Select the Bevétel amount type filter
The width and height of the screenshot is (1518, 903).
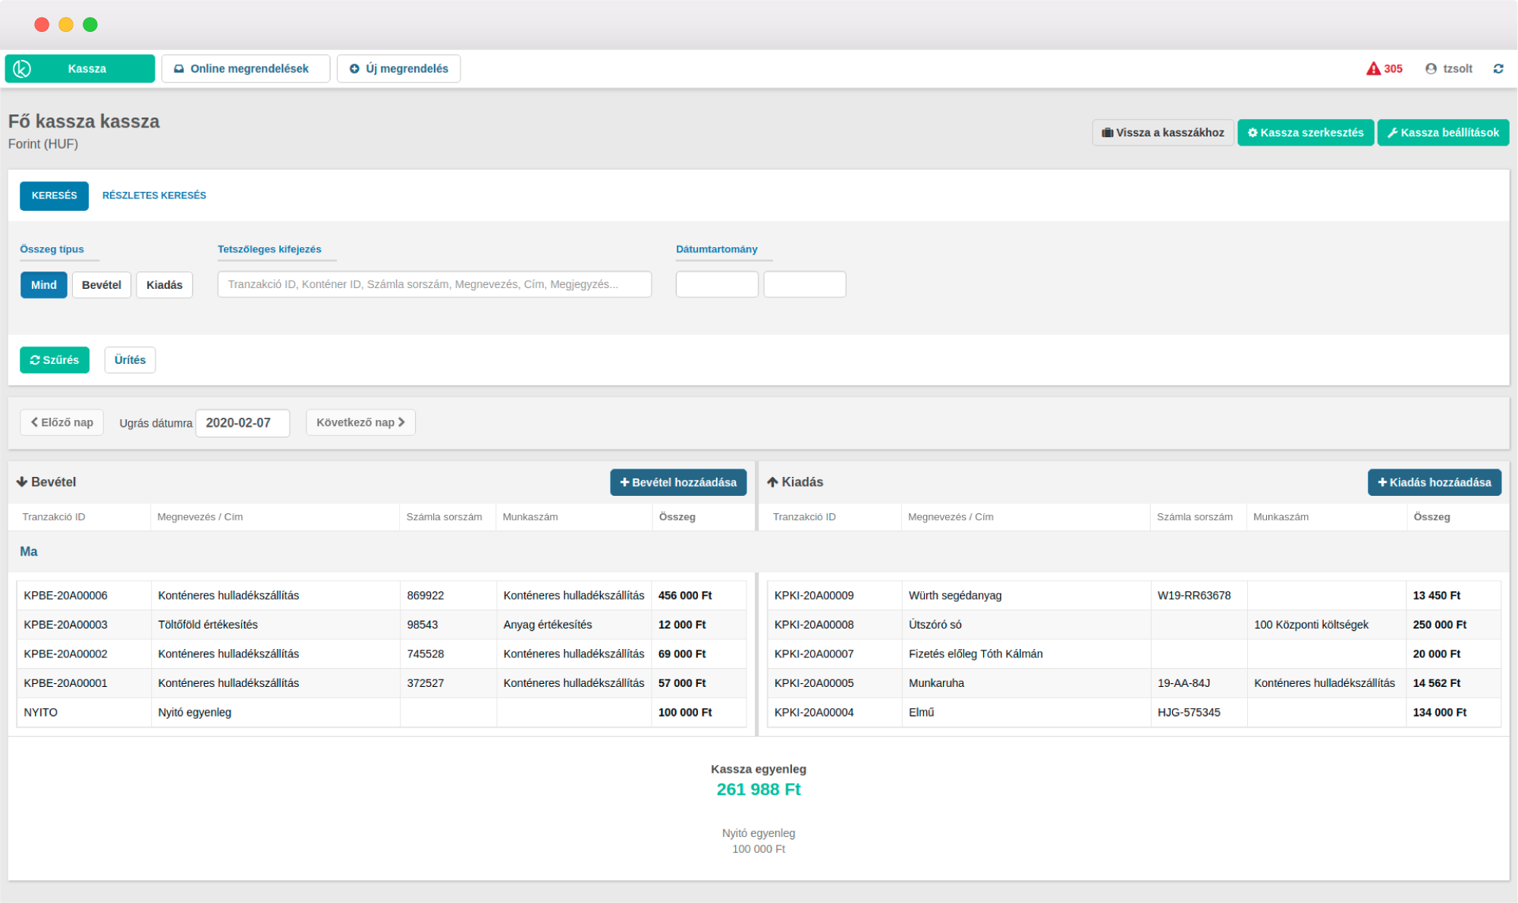(101, 285)
